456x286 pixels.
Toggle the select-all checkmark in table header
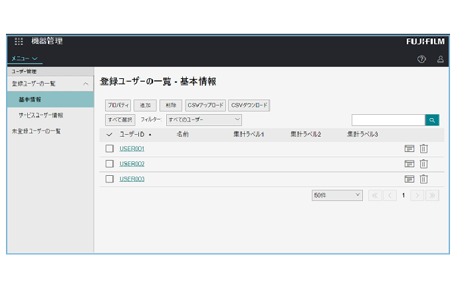[109, 135]
